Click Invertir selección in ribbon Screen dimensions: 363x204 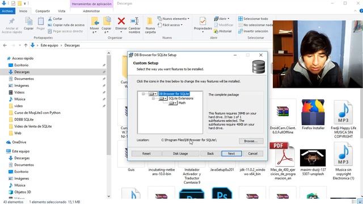tap(253, 31)
